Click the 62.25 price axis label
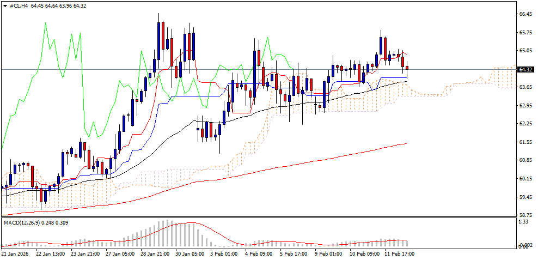Image resolution: width=538 pixels, height=260 pixels. pos(526,123)
